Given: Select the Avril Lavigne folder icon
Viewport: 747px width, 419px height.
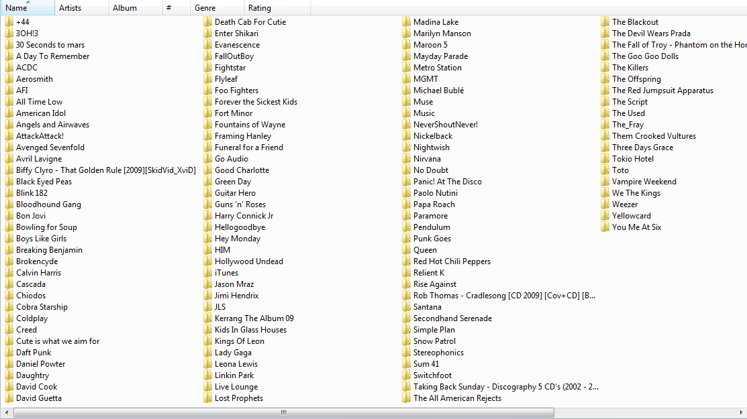Looking at the screenshot, I should pyautogui.click(x=9, y=159).
